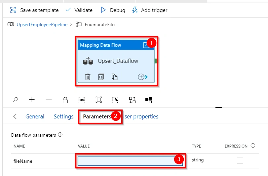Enable expression checkbox for fileName
The height and width of the screenshot is (176, 268).
pos(240,160)
